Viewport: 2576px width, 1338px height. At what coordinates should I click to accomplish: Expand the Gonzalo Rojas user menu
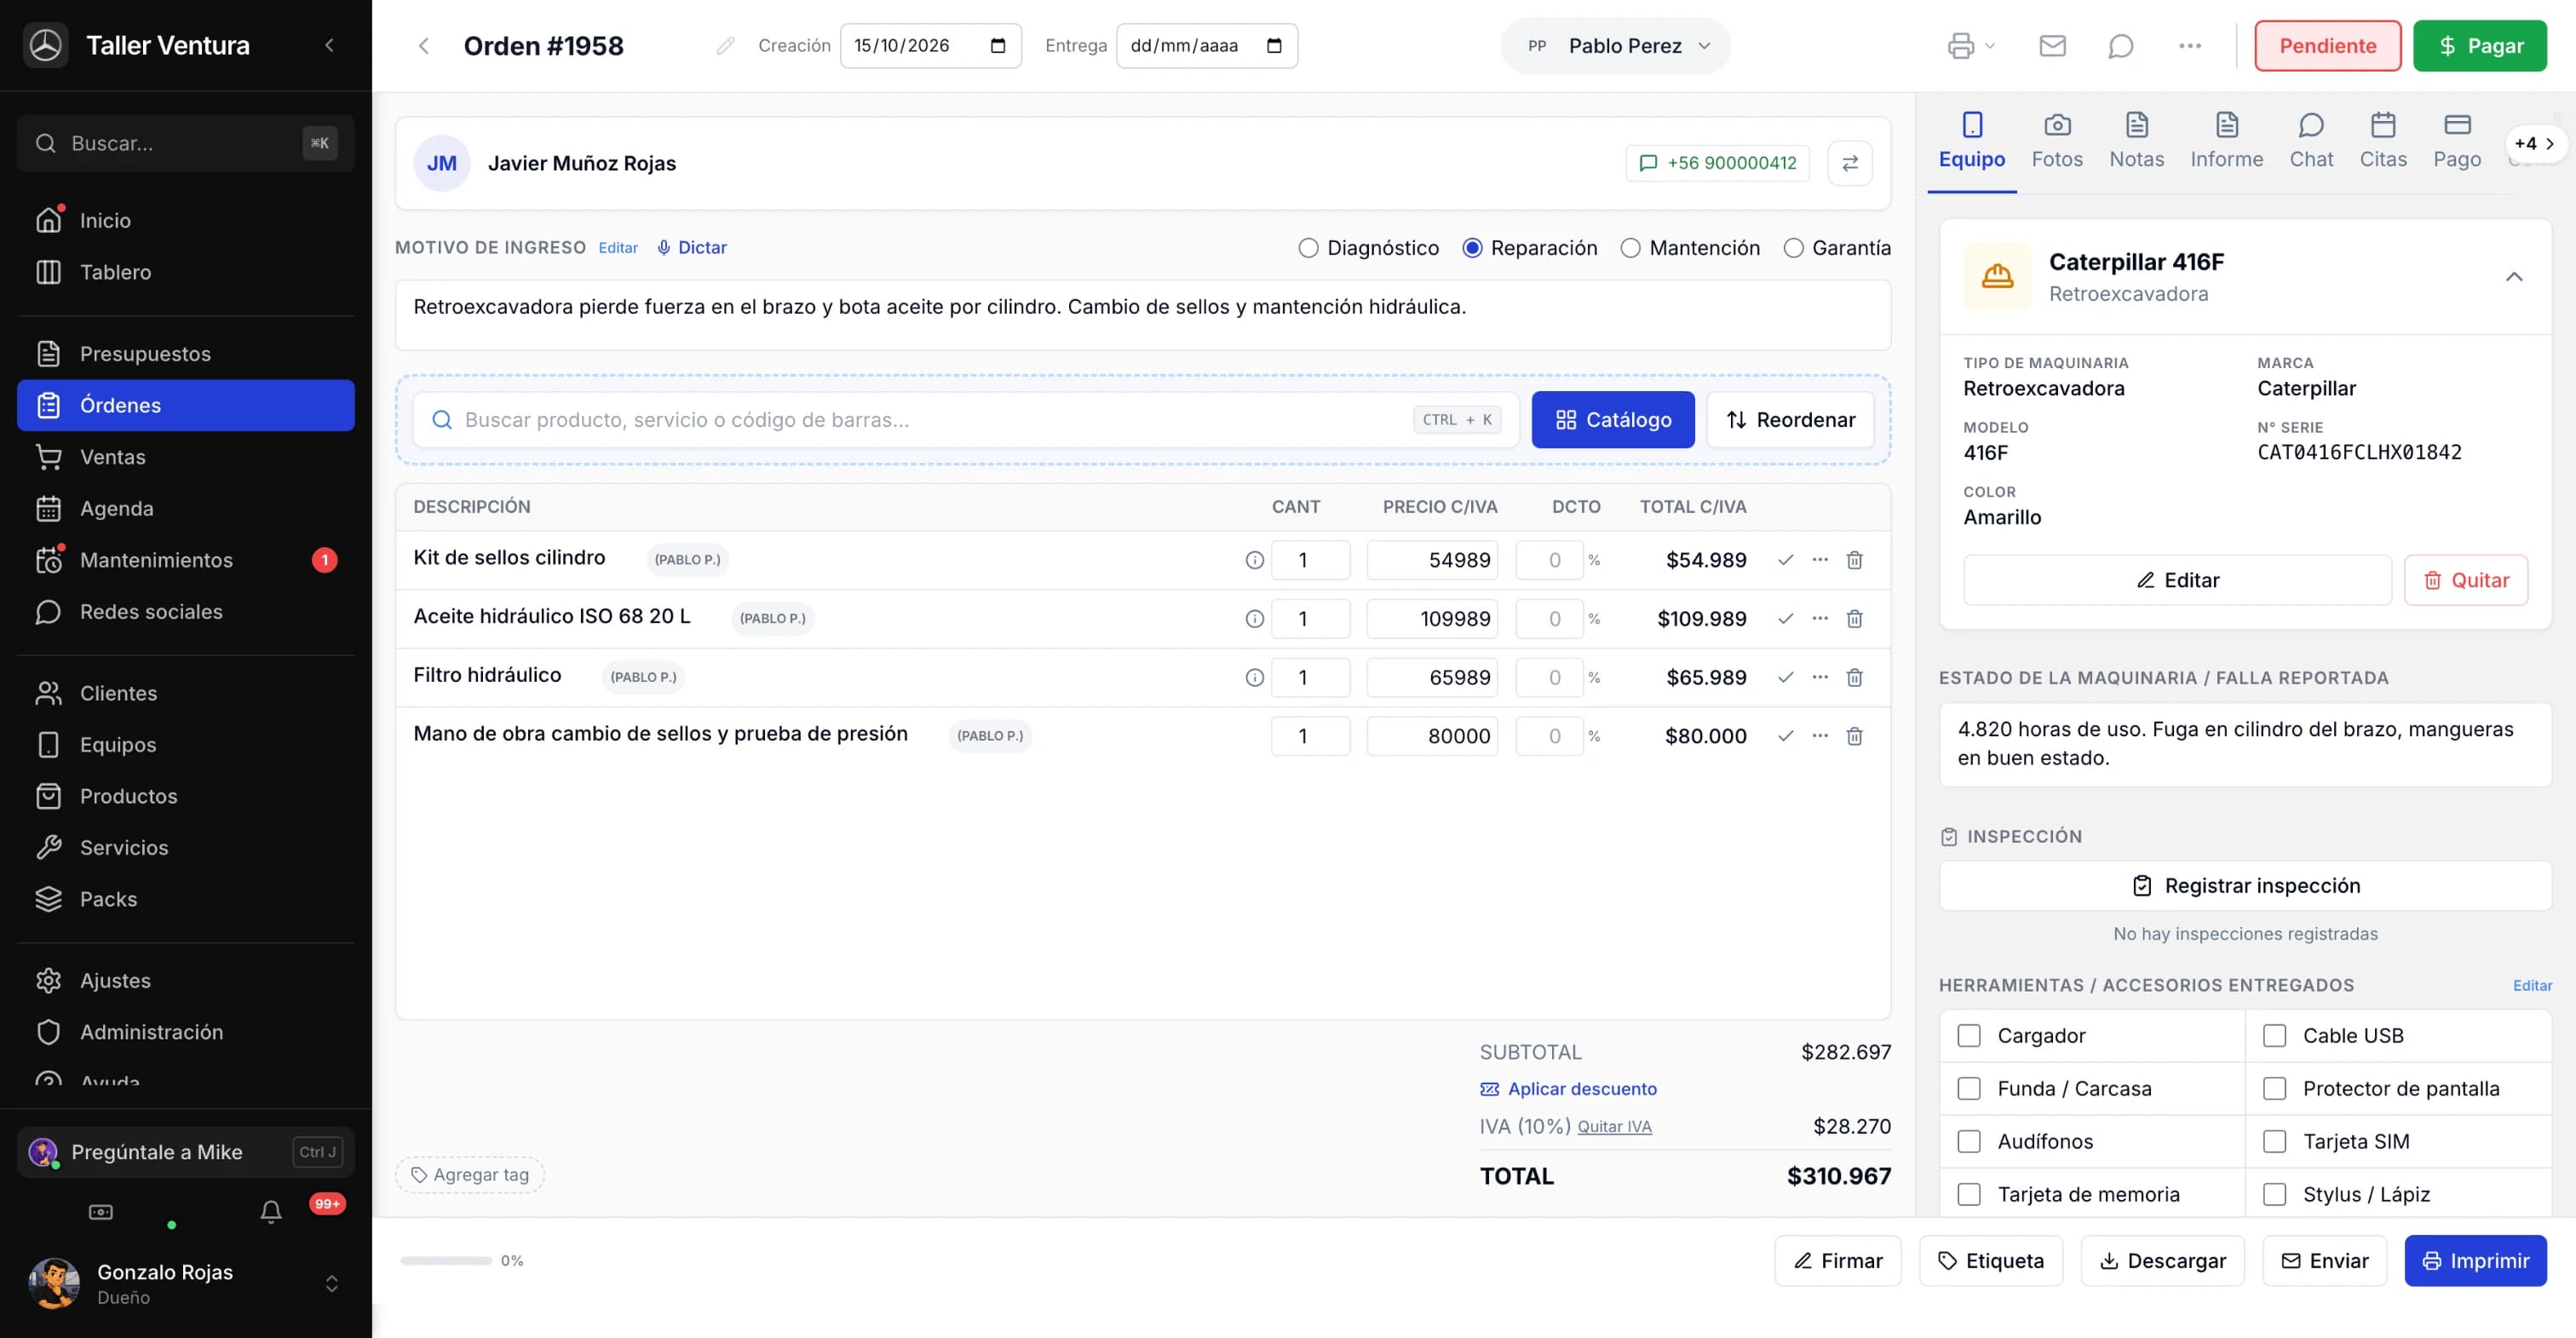coord(331,1284)
